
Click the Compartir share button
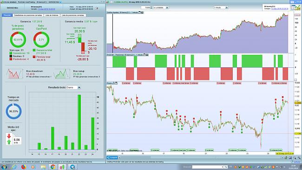coord(112,157)
